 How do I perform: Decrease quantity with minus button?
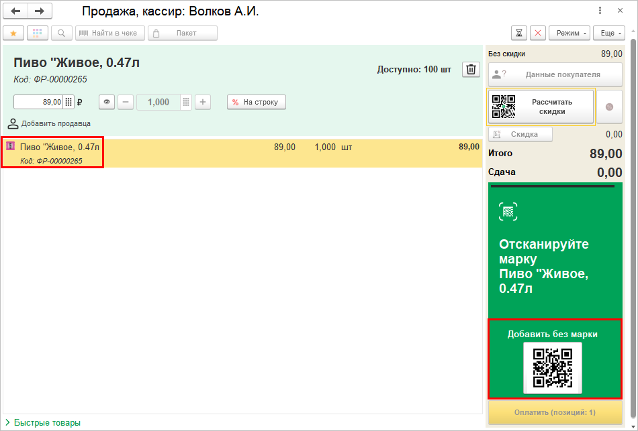click(126, 102)
